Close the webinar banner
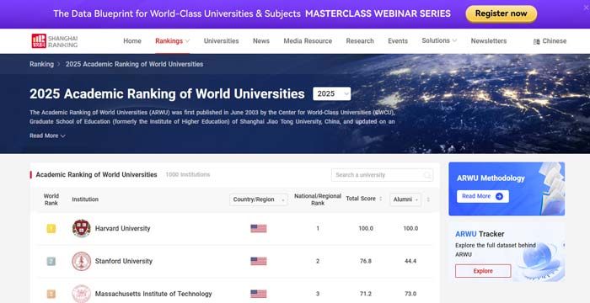Viewport: 590px width, 303px height. click(586, 8)
